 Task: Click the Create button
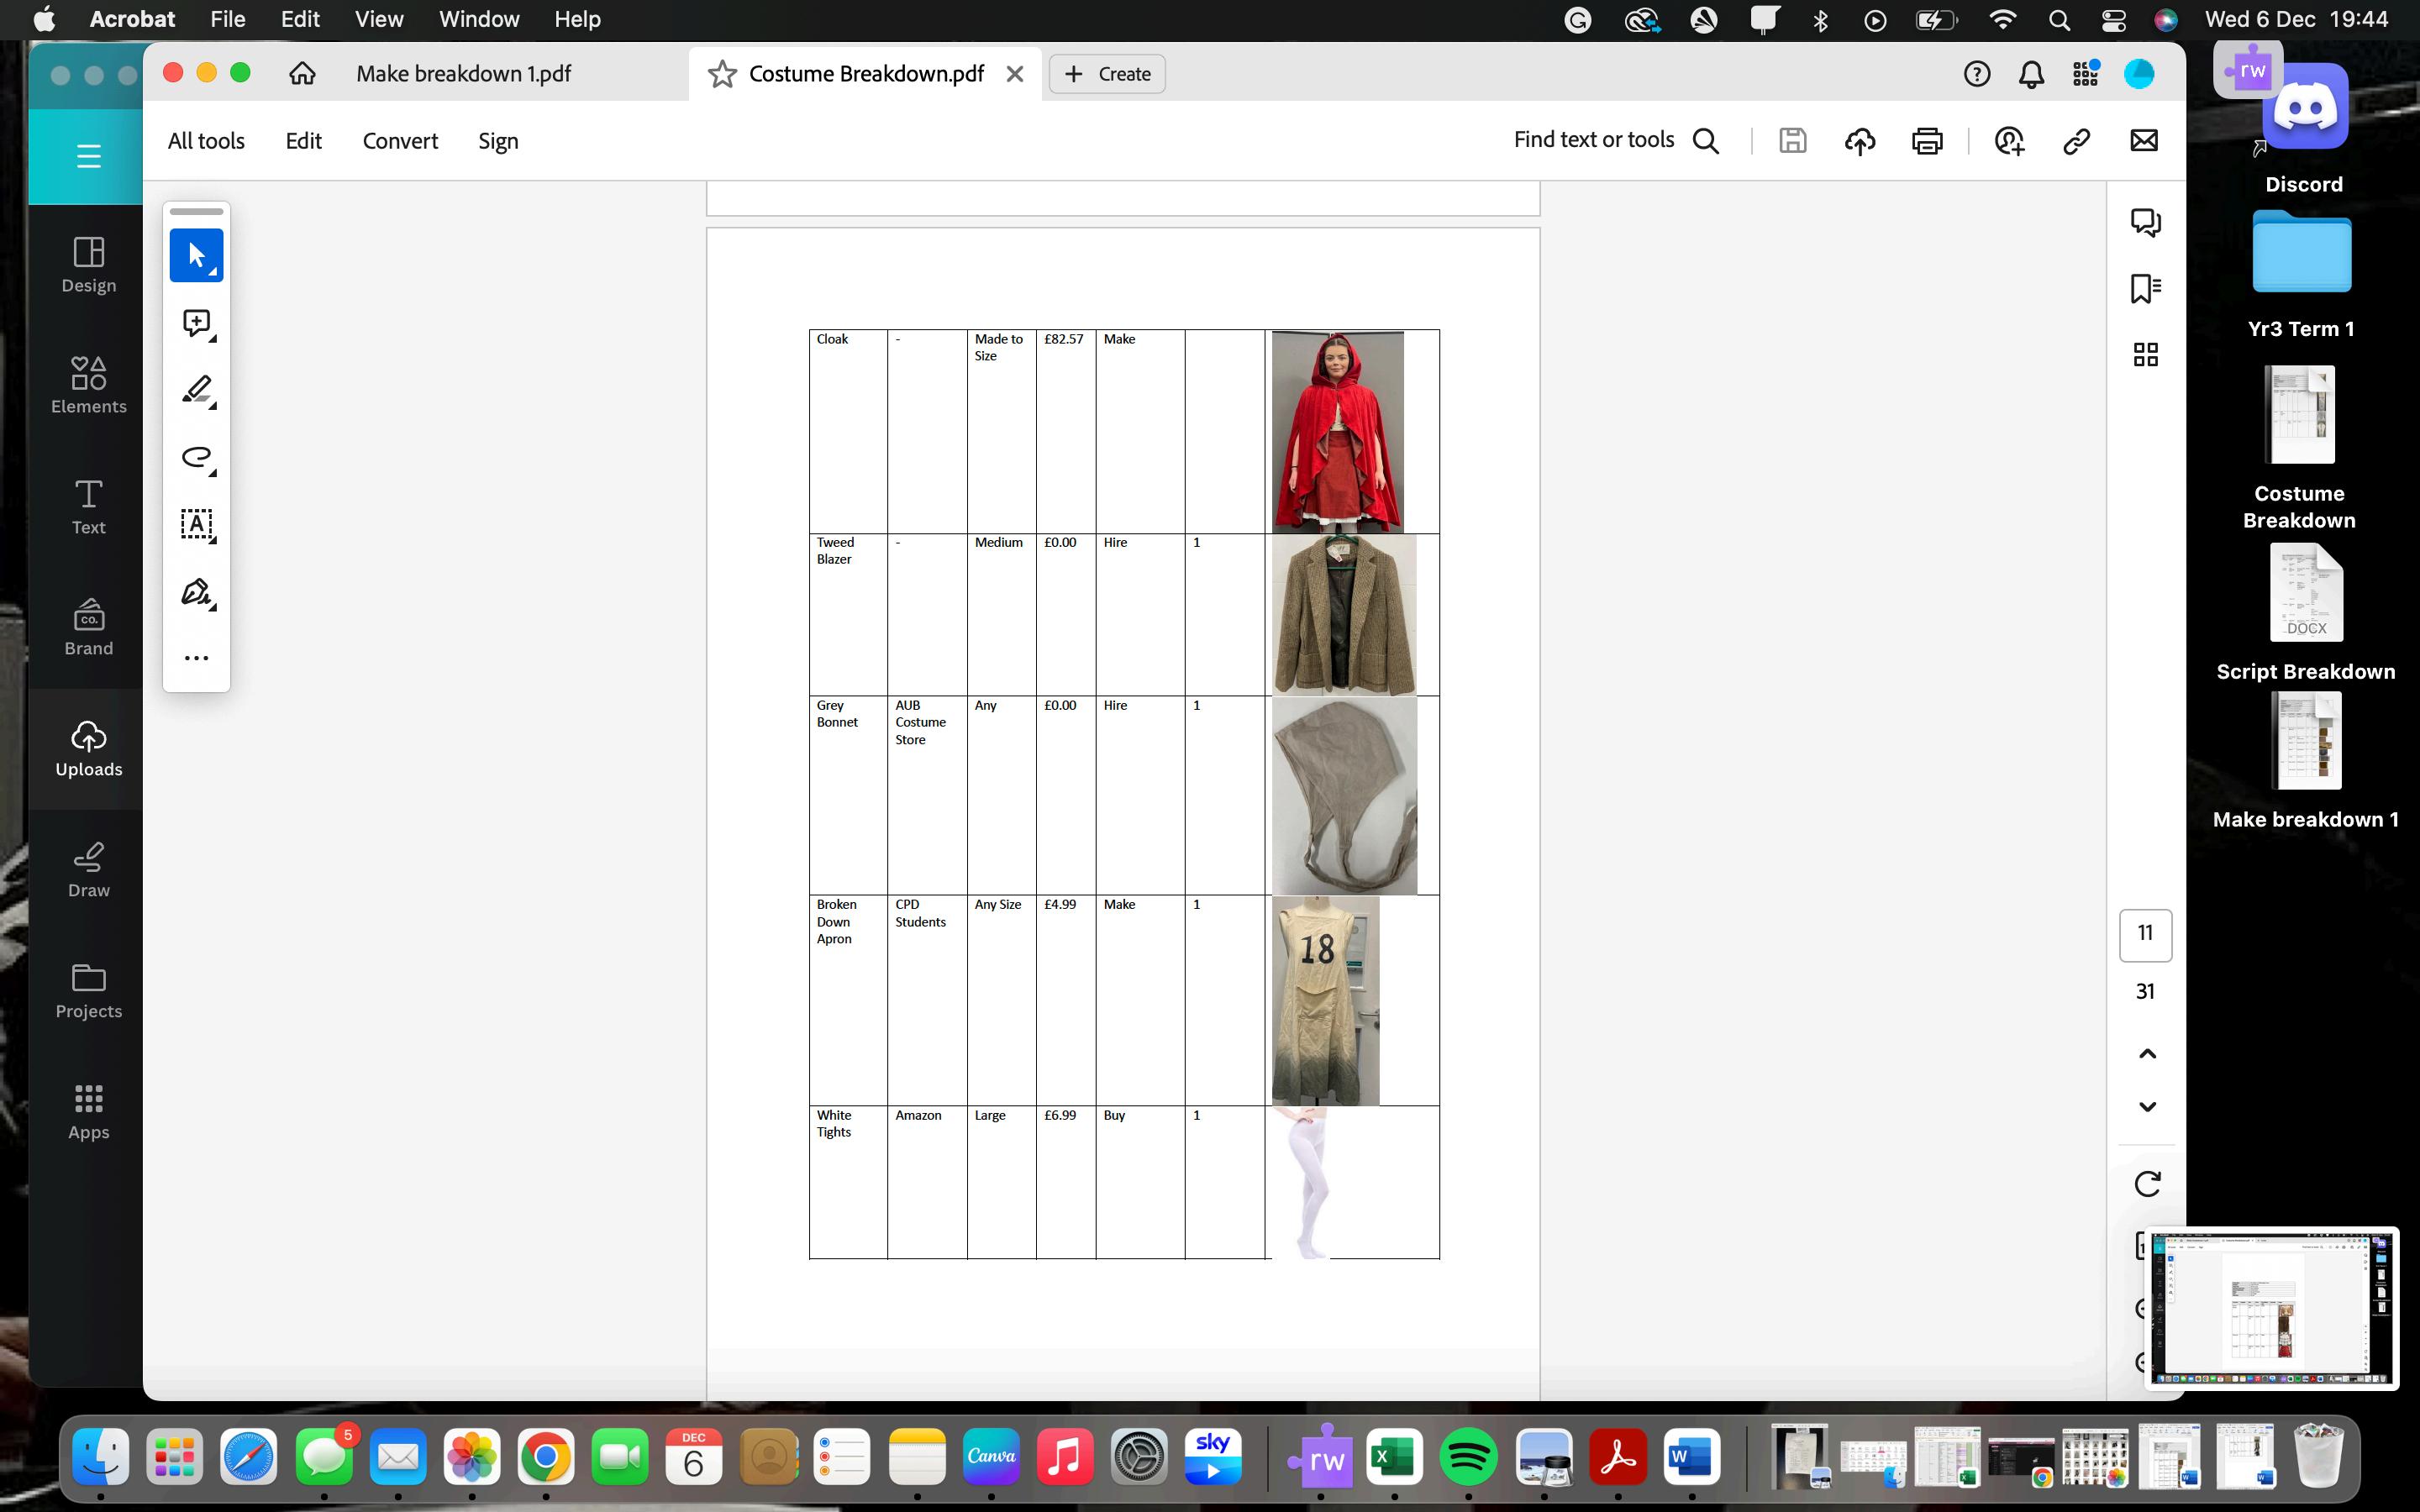point(1107,74)
